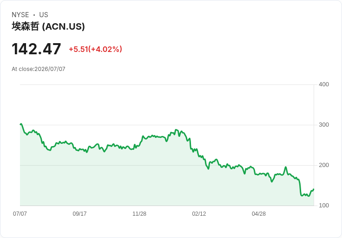342x238 pixels.
Task: Select the 11/28 x-axis date label
Action: pos(139,213)
